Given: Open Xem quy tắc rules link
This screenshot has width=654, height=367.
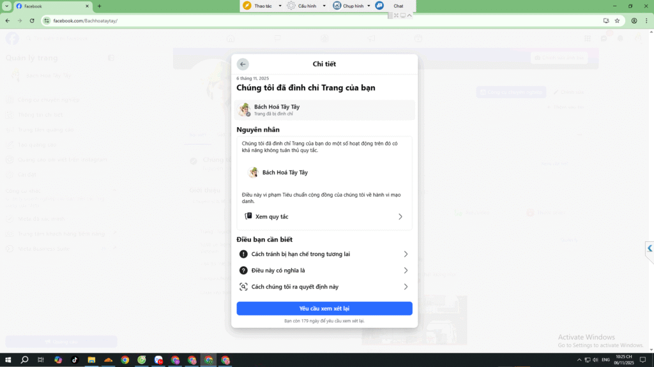Looking at the screenshot, I should click(324, 216).
